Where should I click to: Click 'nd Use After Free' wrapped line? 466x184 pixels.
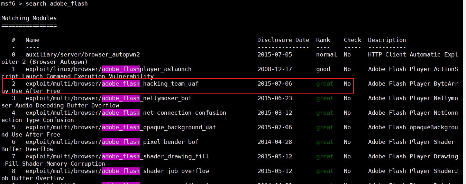31,134
